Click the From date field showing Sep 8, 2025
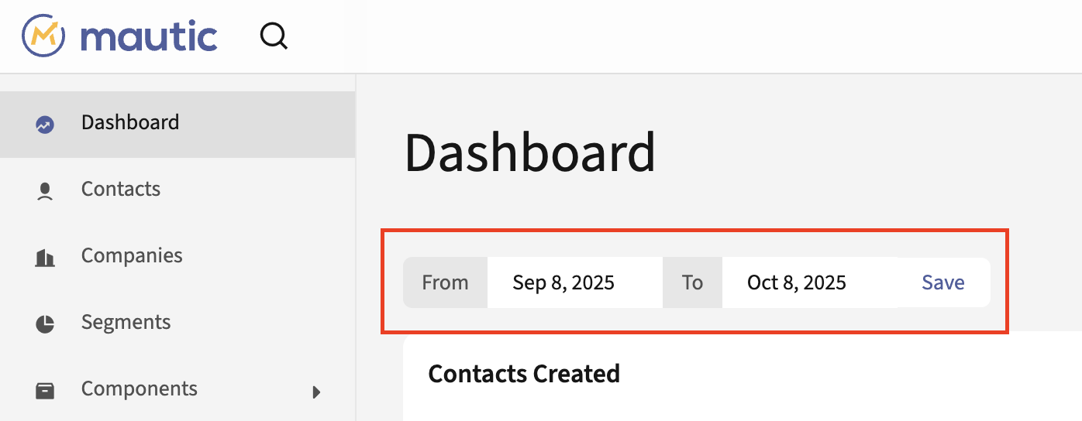Image resolution: width=1082 pixels, height=421 pixels. pos(574,282)
